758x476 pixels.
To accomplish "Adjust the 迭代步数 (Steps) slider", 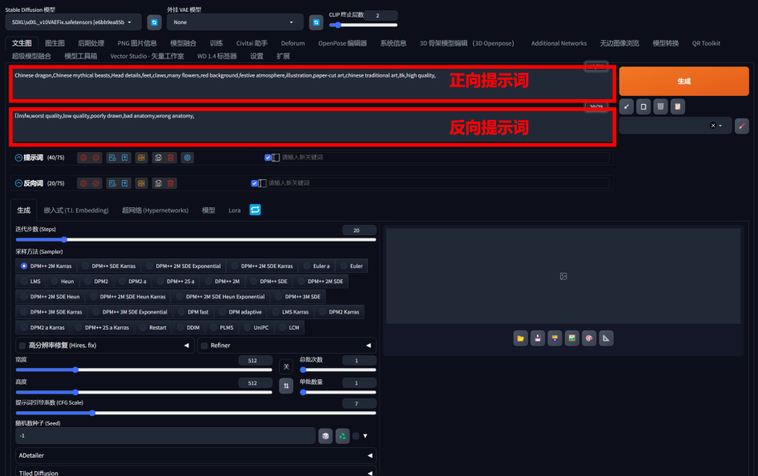I will coord(196,239).
